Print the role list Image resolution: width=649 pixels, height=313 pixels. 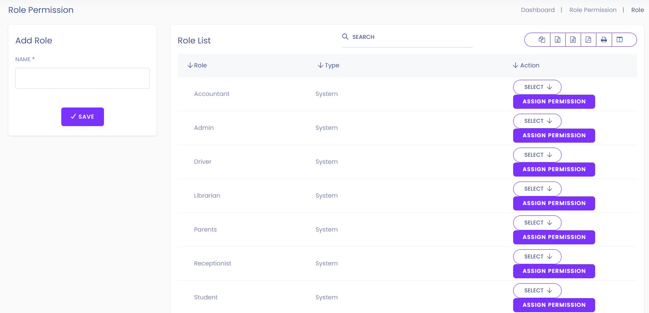[604, 40]
